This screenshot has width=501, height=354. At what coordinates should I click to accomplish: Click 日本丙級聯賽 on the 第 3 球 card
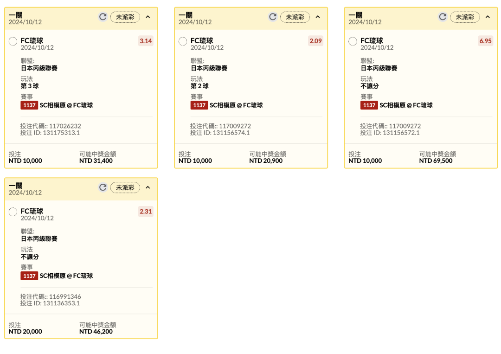(x=39, y=68)
